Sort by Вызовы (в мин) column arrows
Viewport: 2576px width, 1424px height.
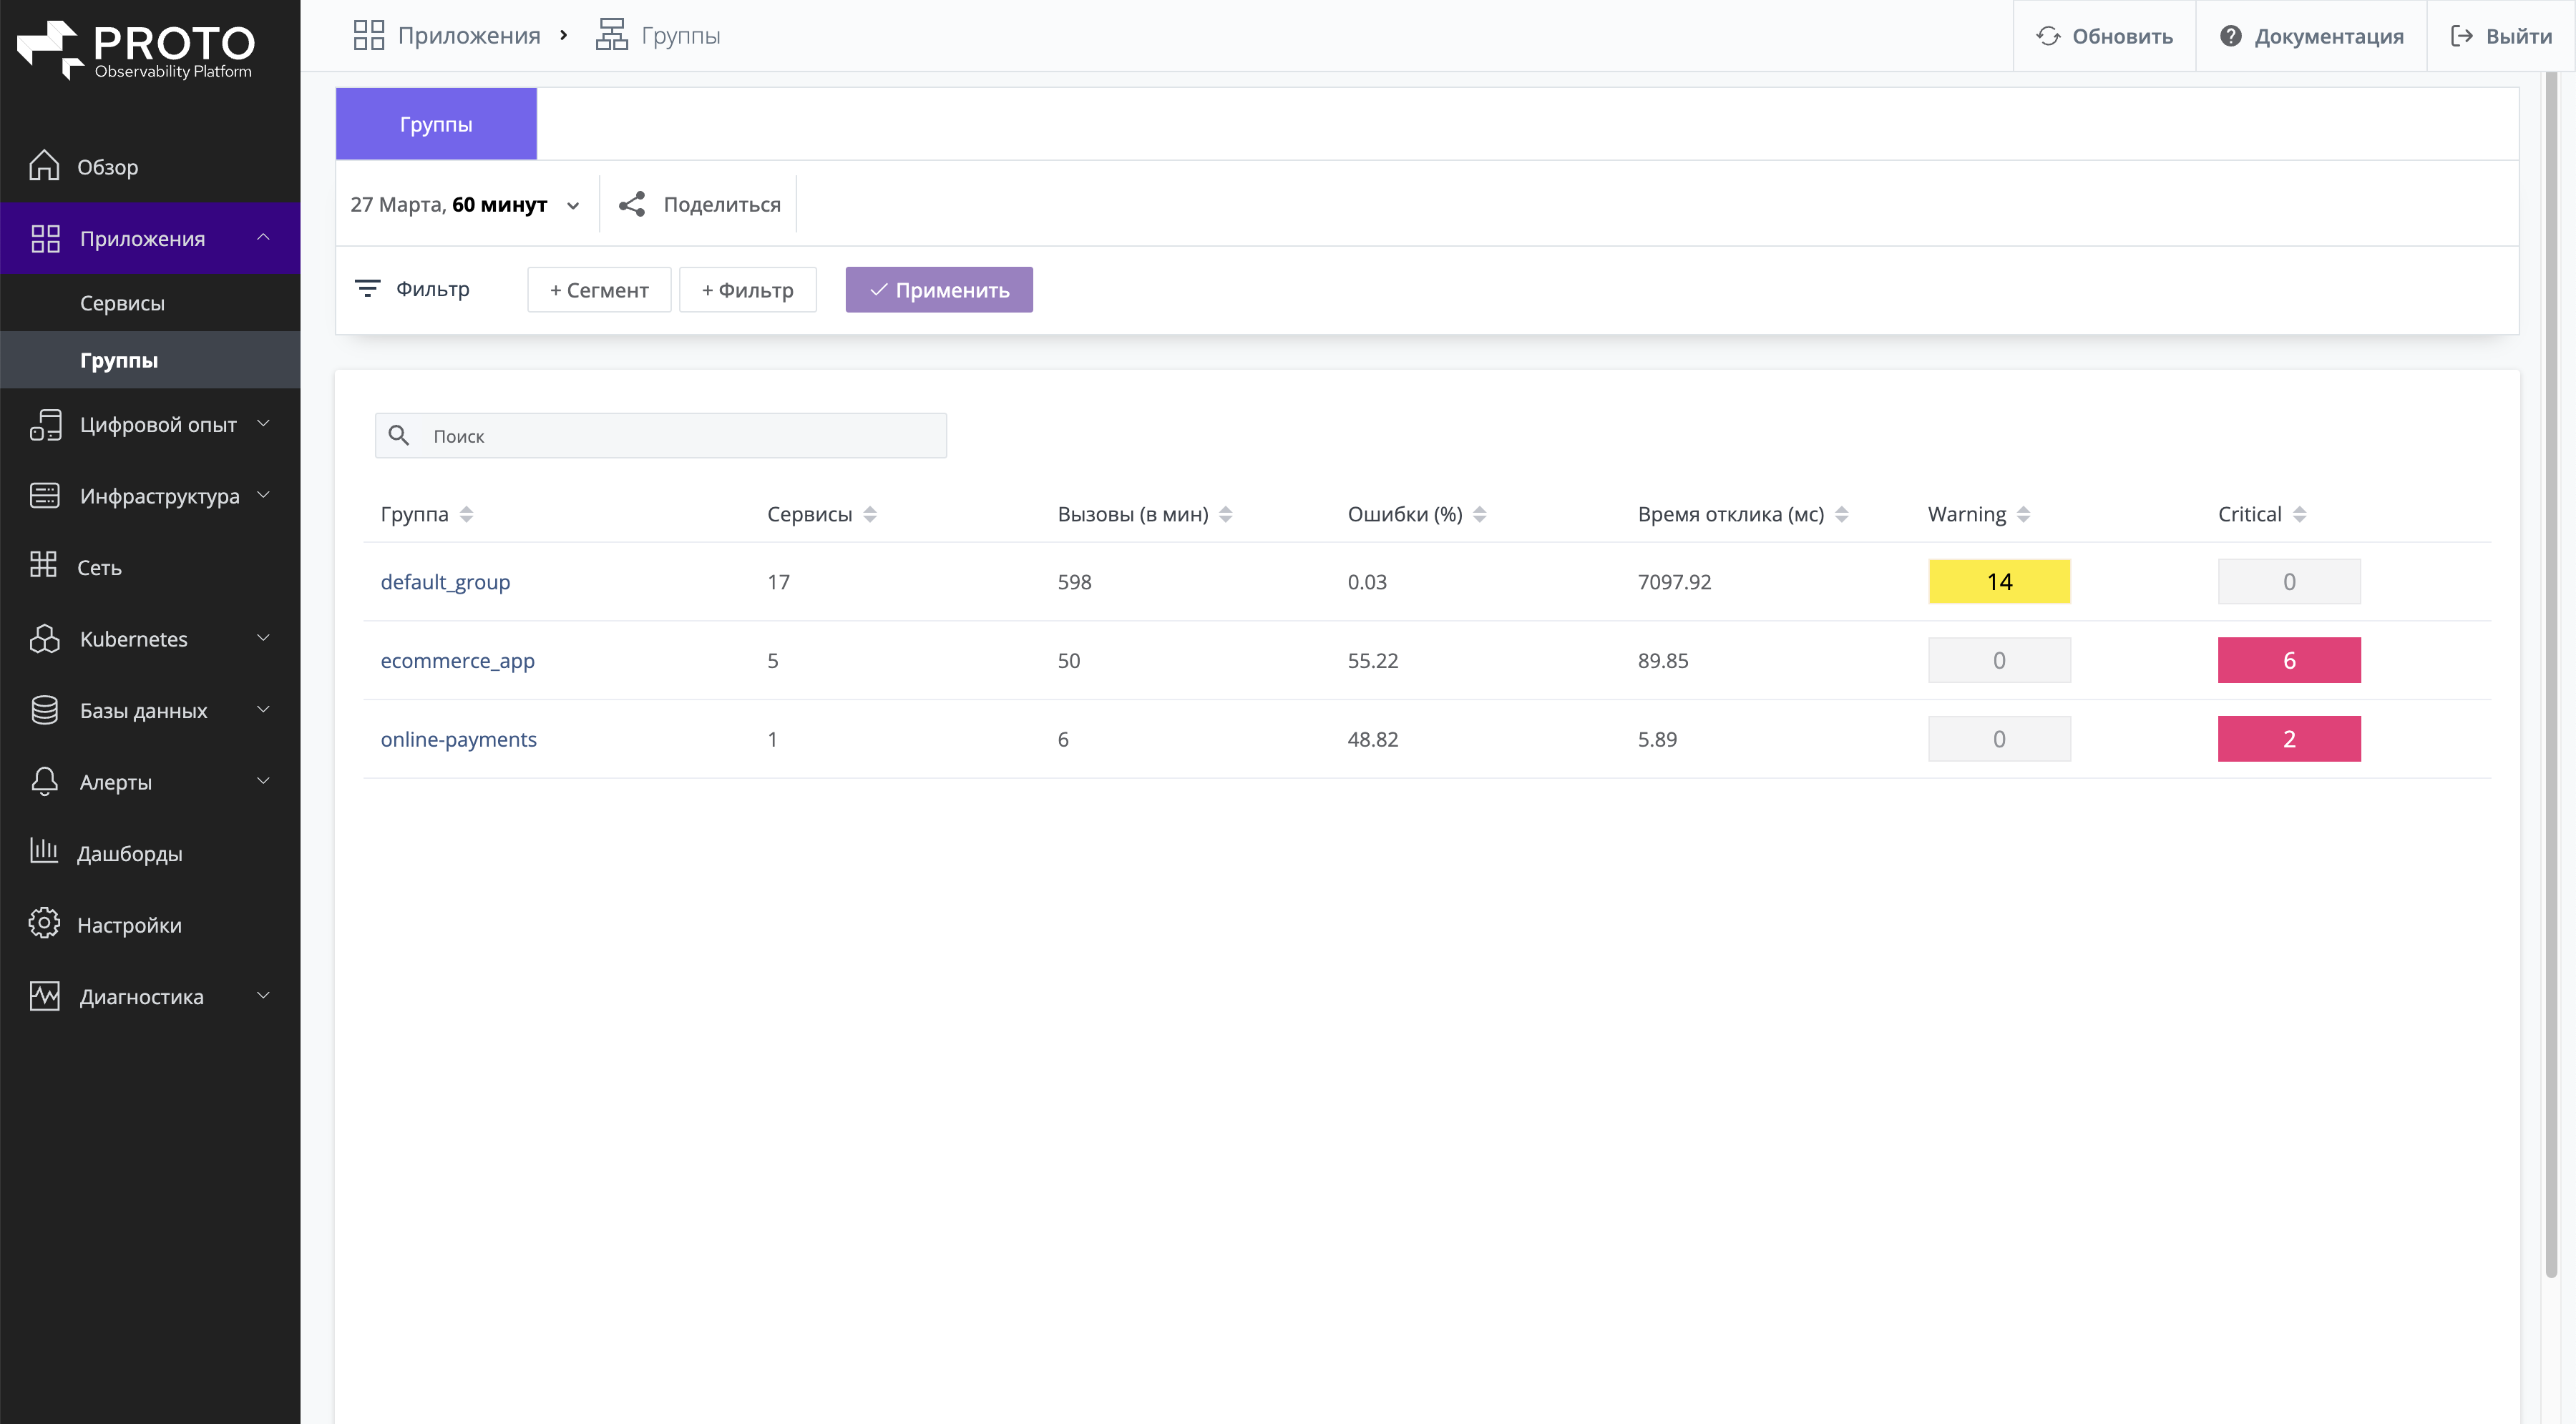pos(1226,514)
